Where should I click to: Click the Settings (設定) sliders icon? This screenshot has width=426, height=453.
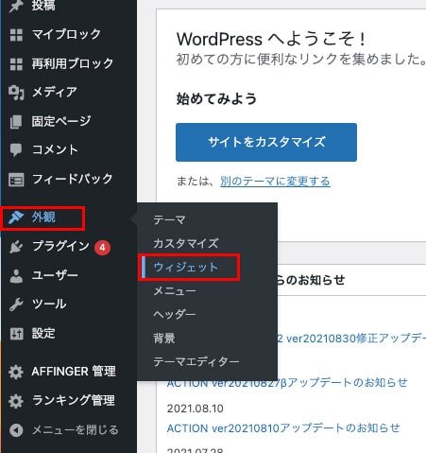point(16,334)
